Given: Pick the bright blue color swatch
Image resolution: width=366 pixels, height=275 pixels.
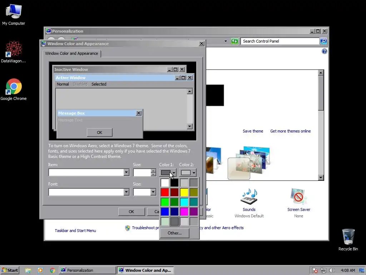Looking at the screenshot, I should [x=165, y=212].
